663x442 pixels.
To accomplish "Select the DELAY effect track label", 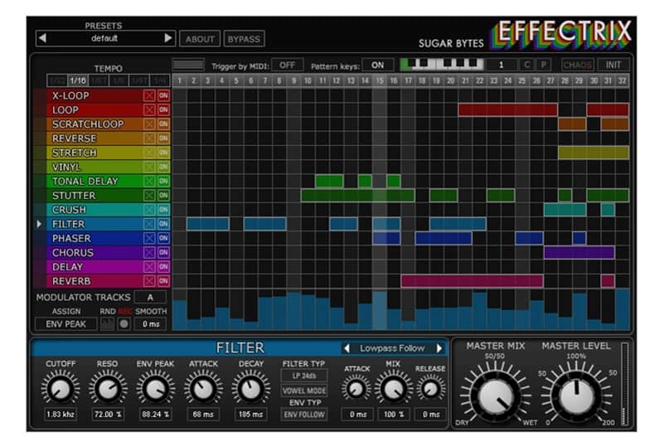I will (68, 267).
